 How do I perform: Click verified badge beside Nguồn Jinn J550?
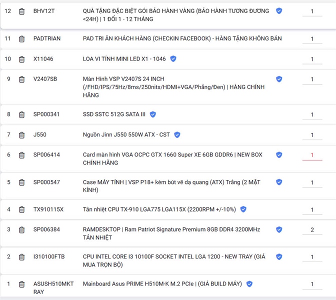click(177, 134)
